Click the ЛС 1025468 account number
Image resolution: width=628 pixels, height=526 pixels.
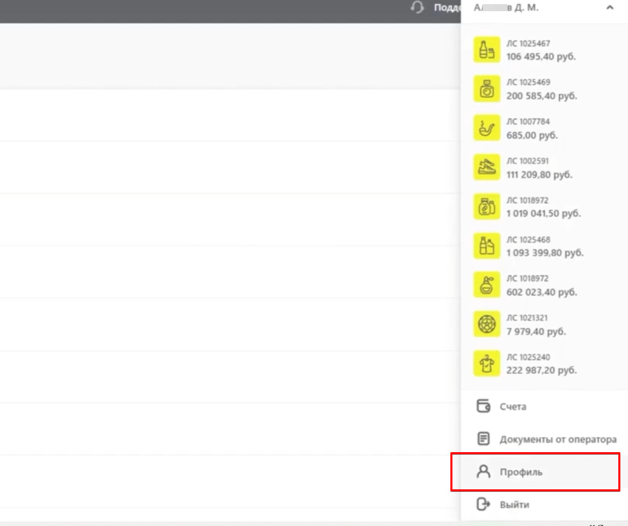[x=528, y=240]
